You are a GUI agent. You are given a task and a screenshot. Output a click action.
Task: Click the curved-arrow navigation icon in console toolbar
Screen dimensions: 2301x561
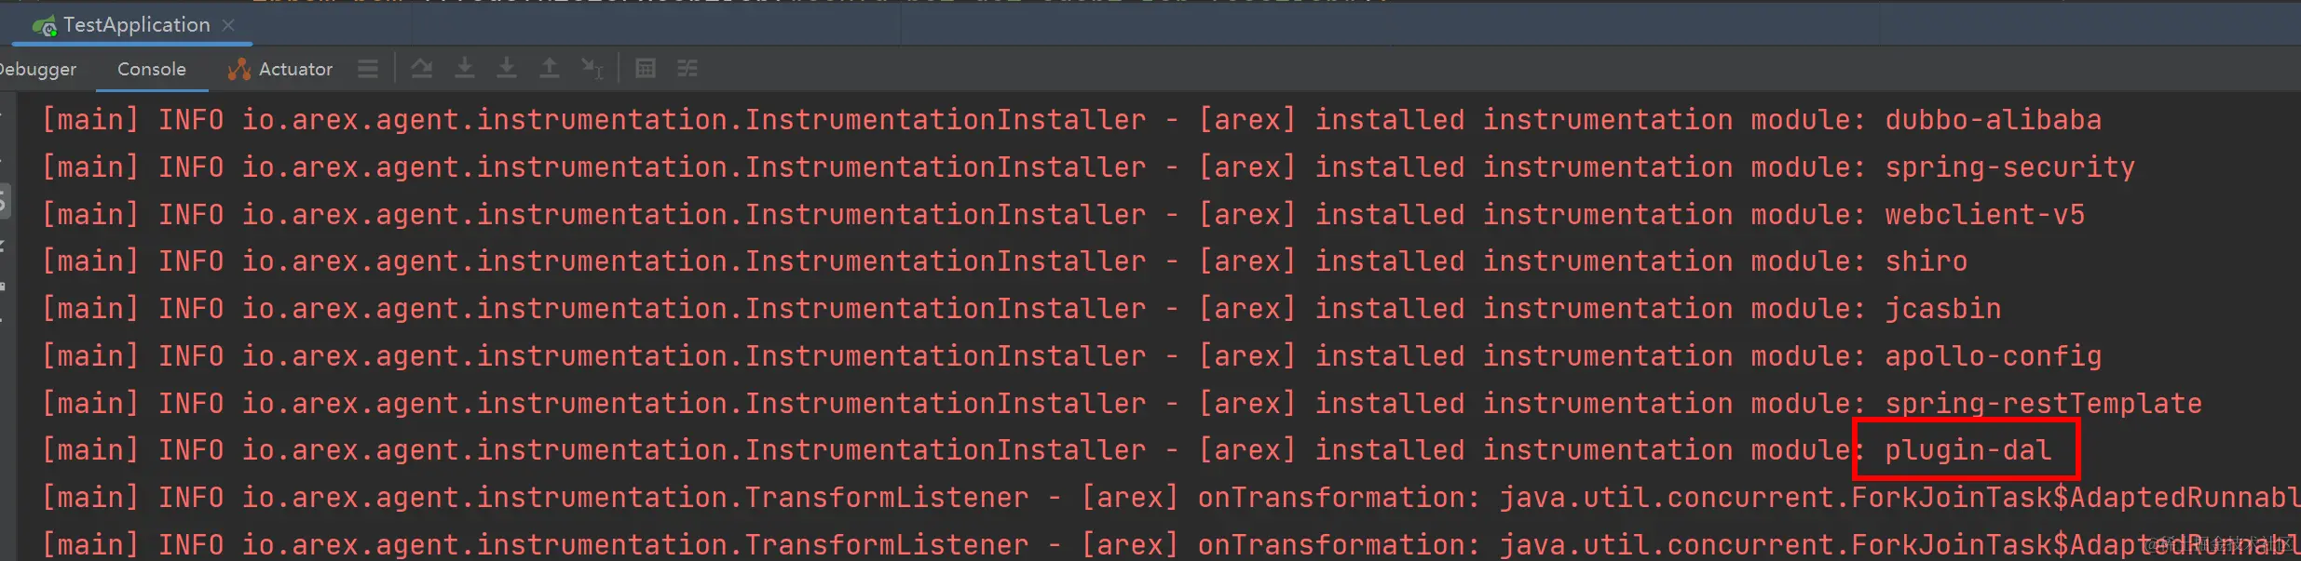(x=421, y=69)
